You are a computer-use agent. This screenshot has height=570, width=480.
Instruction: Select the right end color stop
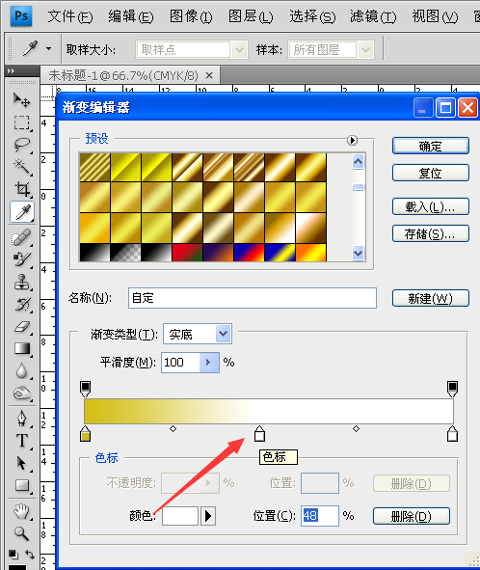pos(452,434)
